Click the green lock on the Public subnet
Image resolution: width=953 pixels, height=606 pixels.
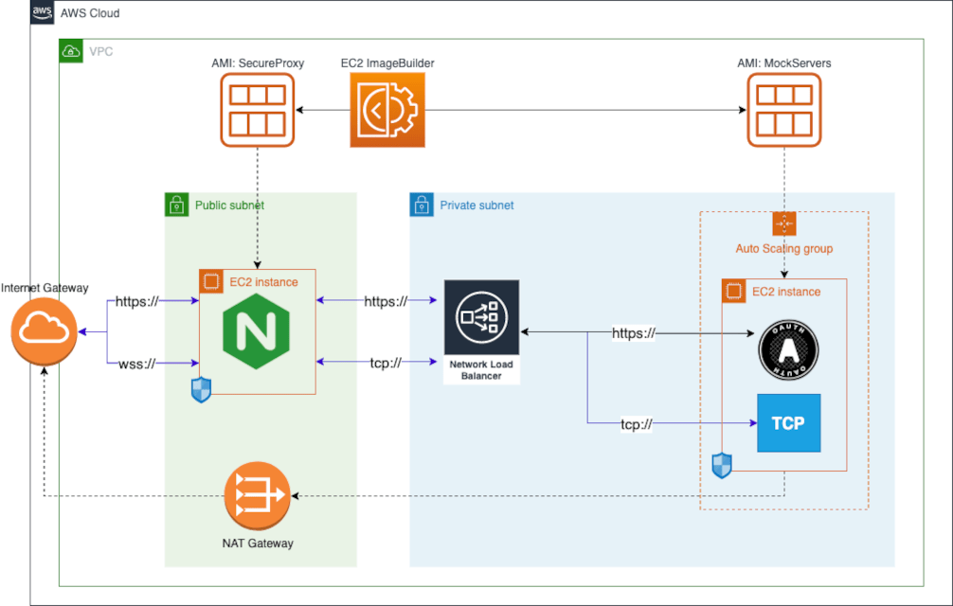(175, 205)
